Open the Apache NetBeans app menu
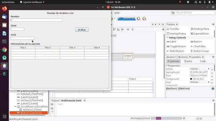Screen dimensions: 216x121 [32, 2]
